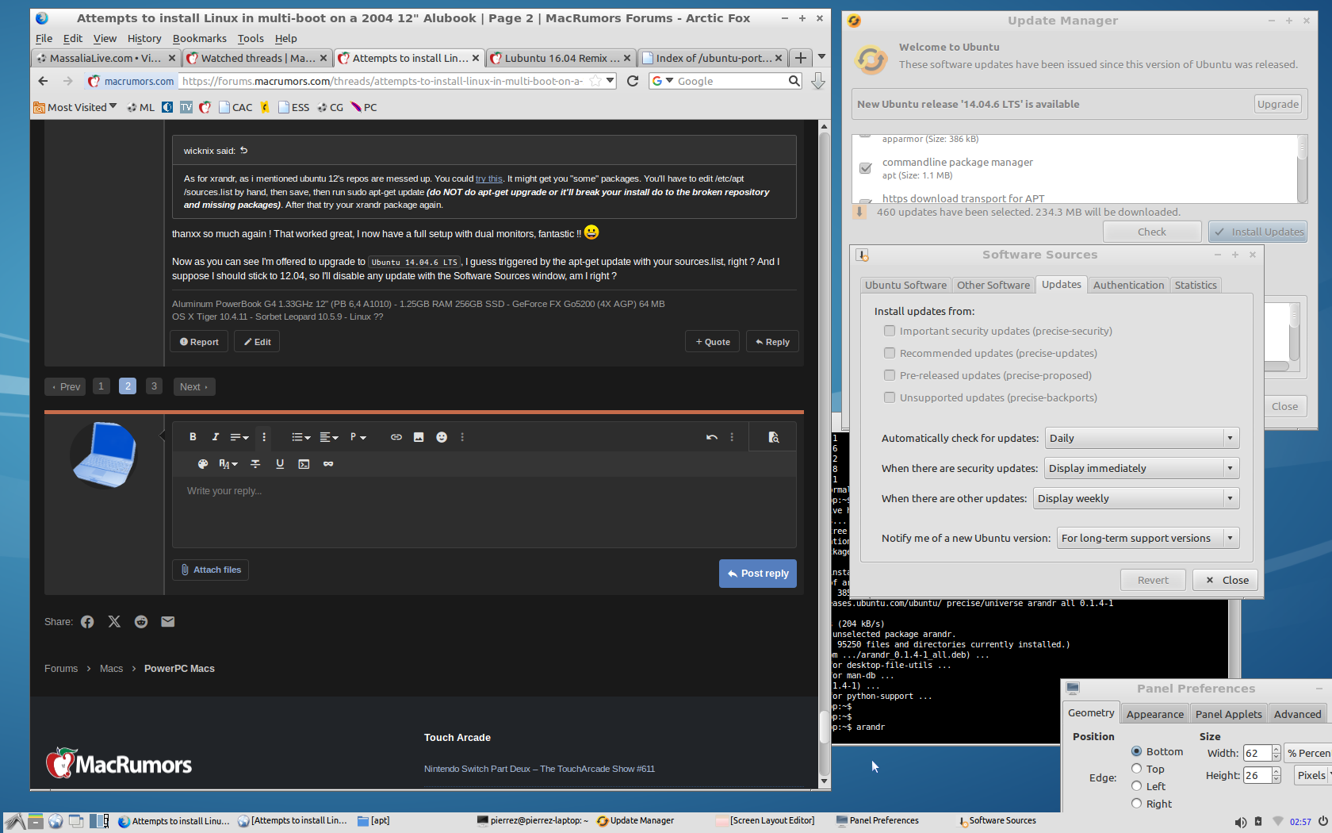This screenshot has width=1332, height=833.
Task: Click the Post reply button
Action: click(x=758, y=574)
